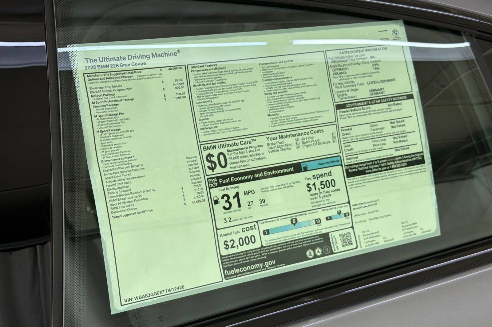Click 'M Sport Professional Package' heading

pos(114,101)
